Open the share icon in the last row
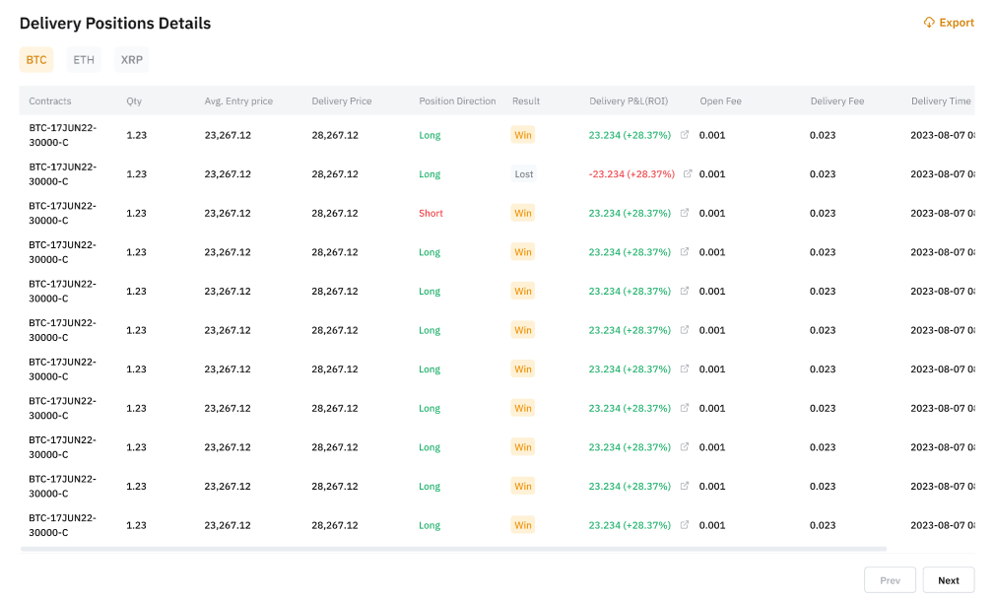This screenshot has width=994, height=600. pos(685,525)
